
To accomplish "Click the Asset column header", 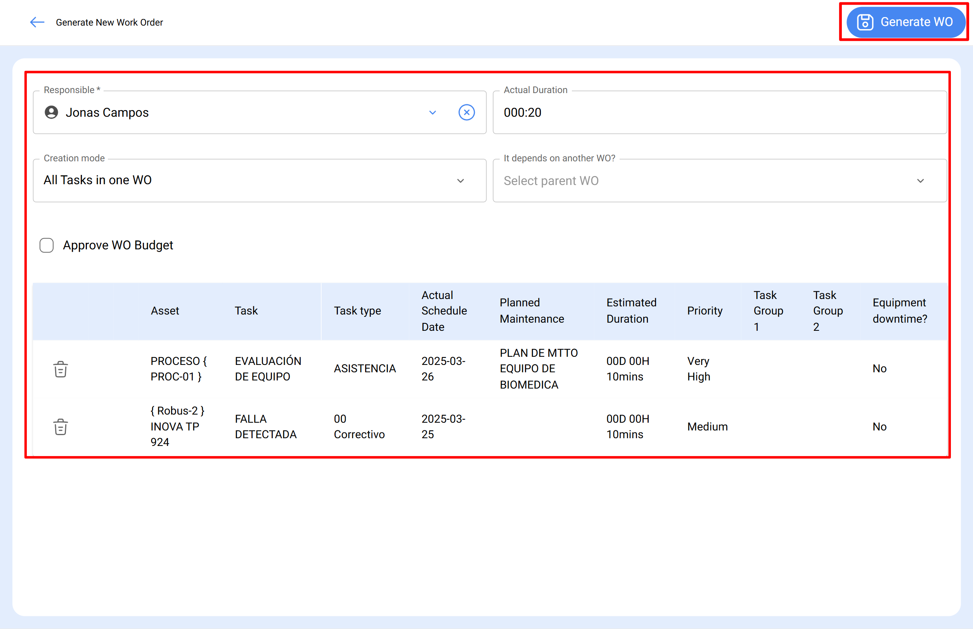I will tap(164, 310).
